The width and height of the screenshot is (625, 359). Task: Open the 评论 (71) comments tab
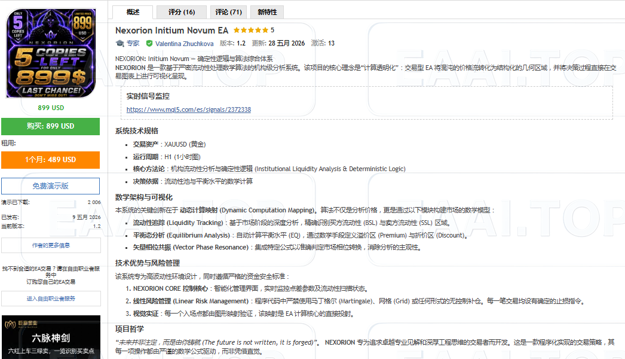click(x=228, y=12)
